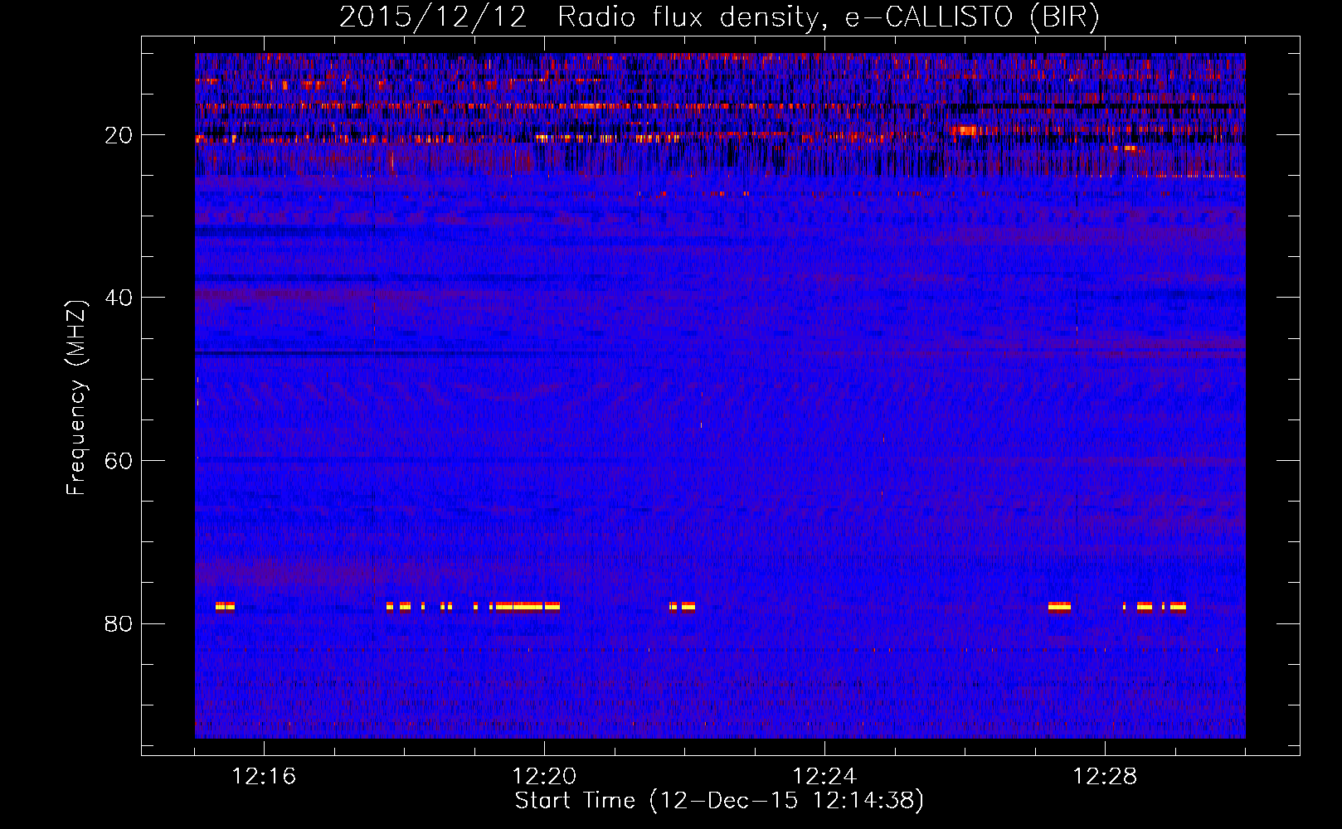Screen dimensions: 1342x829
Task: Click the 20 MHz frequency tick label
Action: tap(119, 135)
